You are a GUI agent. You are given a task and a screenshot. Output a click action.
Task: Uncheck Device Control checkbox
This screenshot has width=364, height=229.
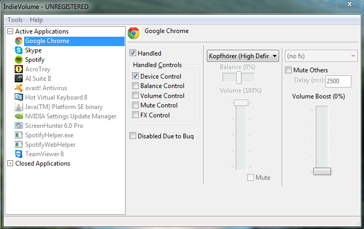coord(135,76)
